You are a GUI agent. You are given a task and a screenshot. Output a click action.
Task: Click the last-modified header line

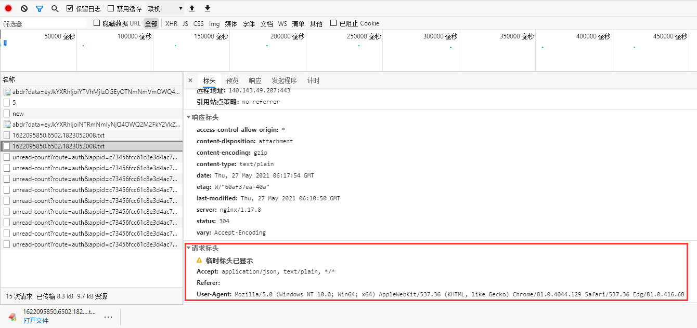click(x=268, y=198)
